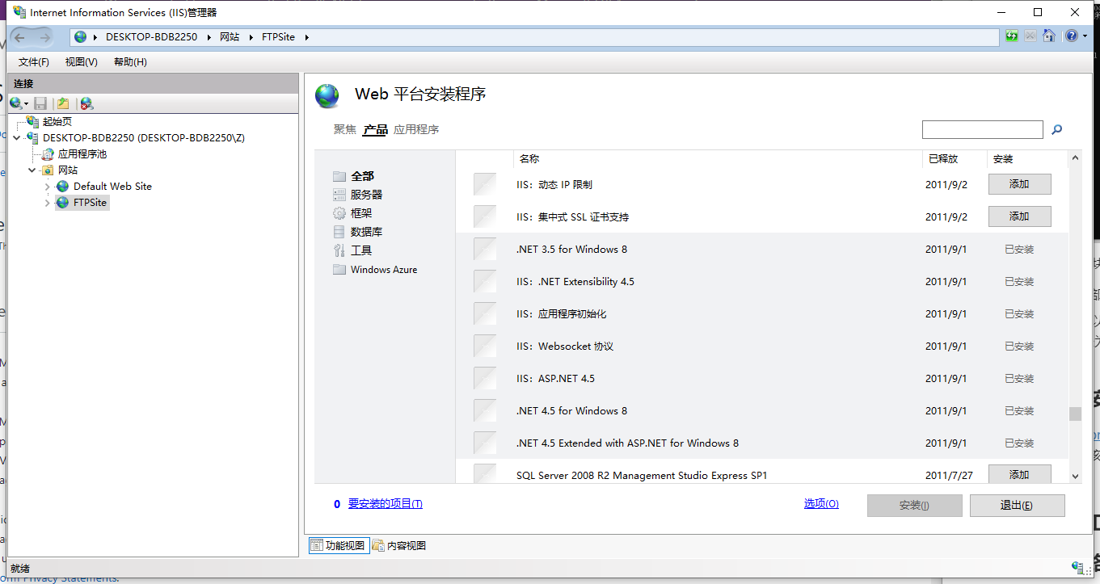Expand the Default Web Site node
The image size is (1100, 584).
pyautogui.click(x=48, y=187)
